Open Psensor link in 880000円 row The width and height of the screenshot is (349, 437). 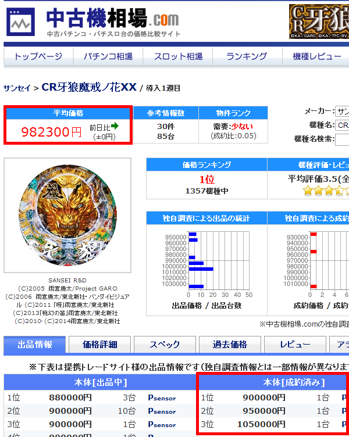[x=162, y=397]
